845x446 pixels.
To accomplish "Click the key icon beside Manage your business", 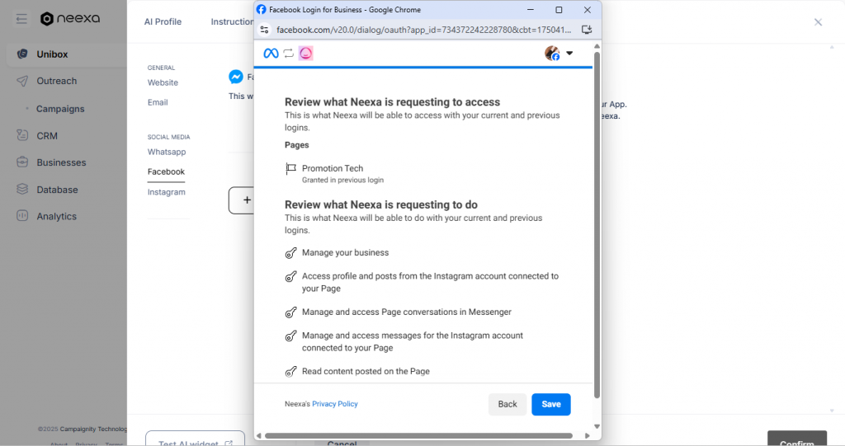I will pyautogui.click(x=291, y=252).
